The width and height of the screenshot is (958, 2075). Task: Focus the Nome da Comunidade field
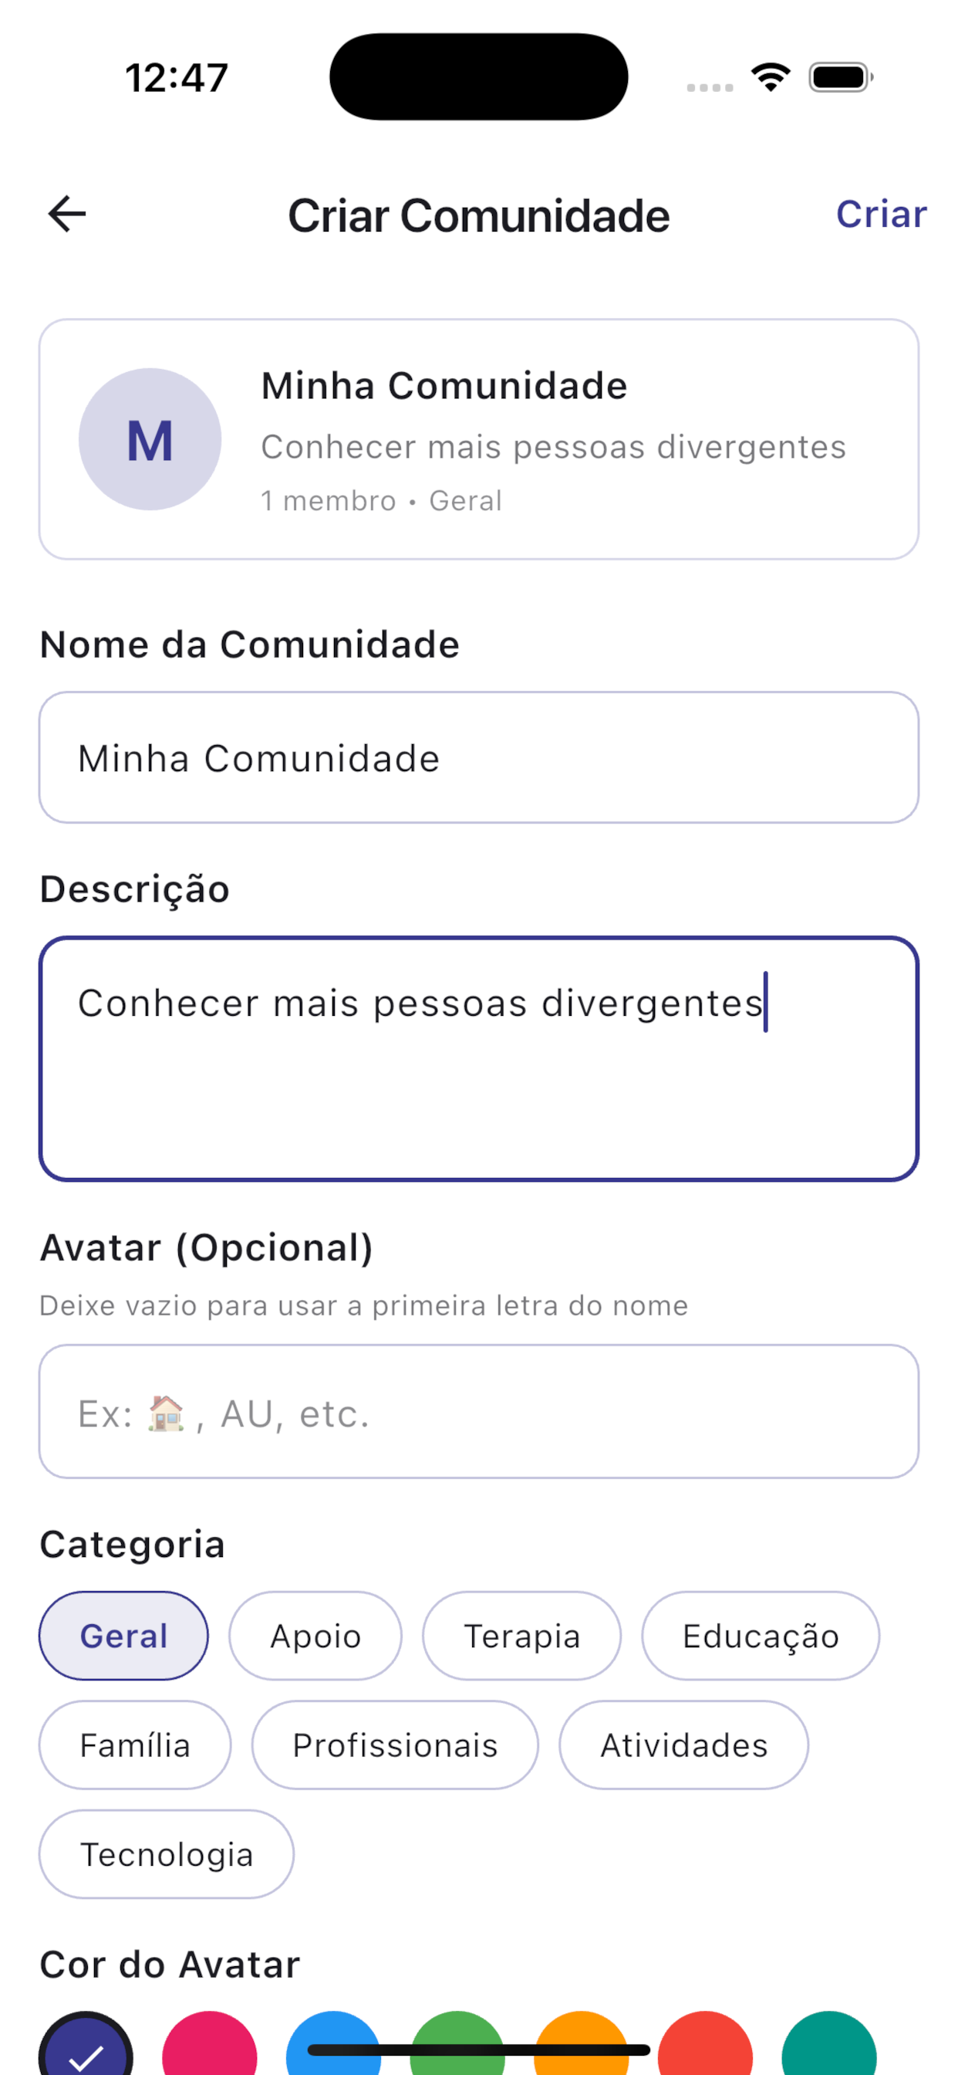click(479, 758)
